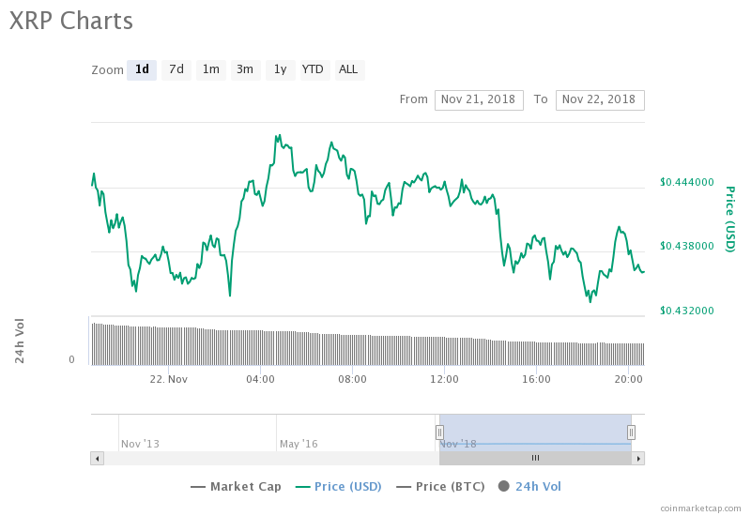Select the 1y zoom range
This screenshot has width=751, height=516.
point(280,69)
